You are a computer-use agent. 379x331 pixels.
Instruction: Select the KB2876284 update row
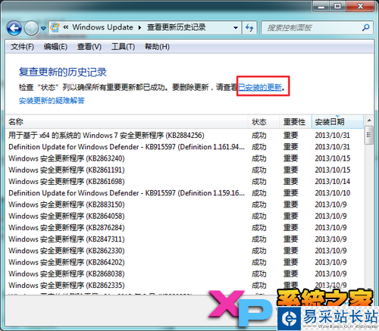[x=185, y=228]
